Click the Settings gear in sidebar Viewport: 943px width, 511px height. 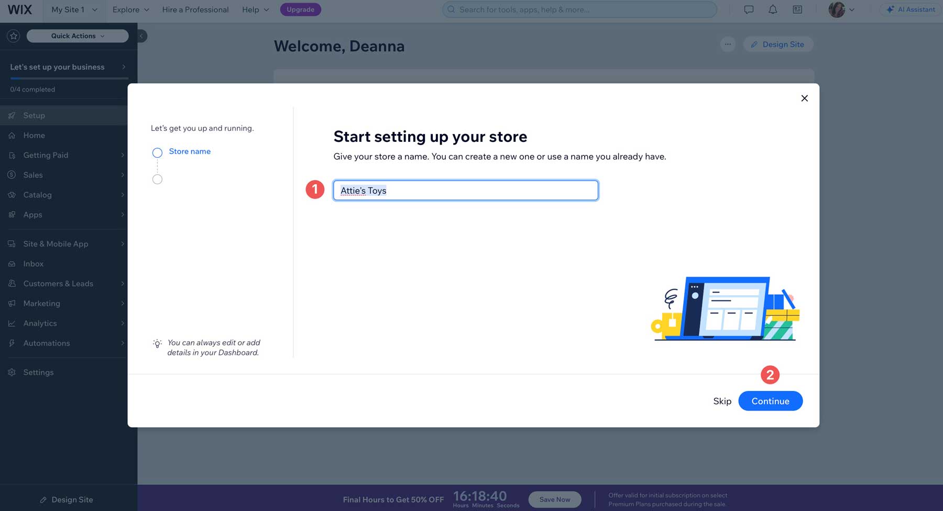click(x=12, y=372)
